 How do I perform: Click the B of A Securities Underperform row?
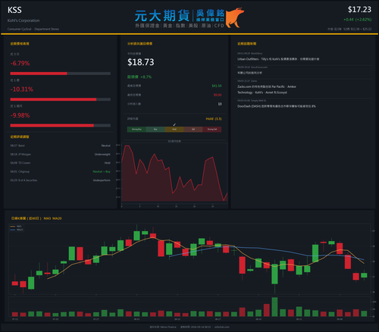pyautogui.click(x=60, y=180)
